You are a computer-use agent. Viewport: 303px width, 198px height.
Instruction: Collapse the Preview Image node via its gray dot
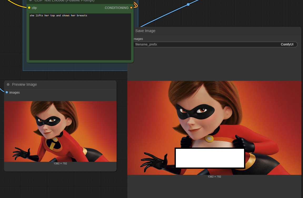pos(8,84)
